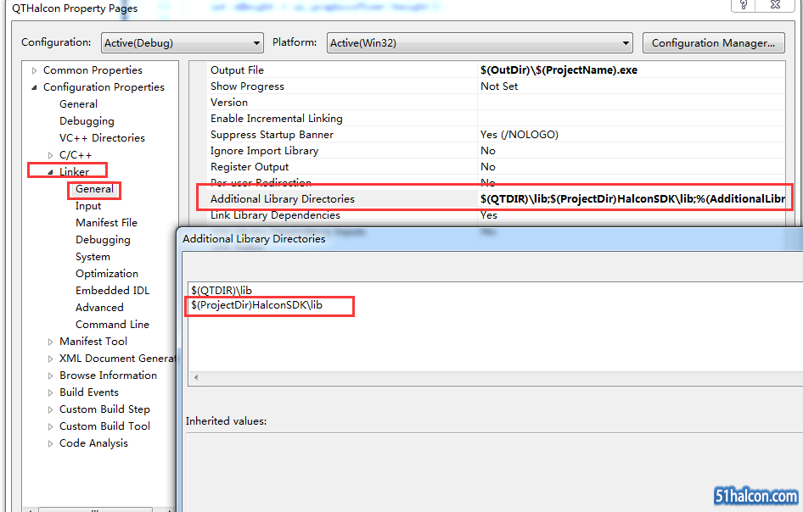Expand the Build Events node
Screen dimensions: 803x512
pyautogui.click(x=50, y=392)
